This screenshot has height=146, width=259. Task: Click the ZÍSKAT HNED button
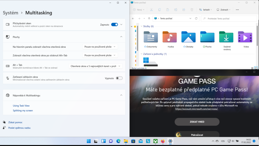coord(197,122)
